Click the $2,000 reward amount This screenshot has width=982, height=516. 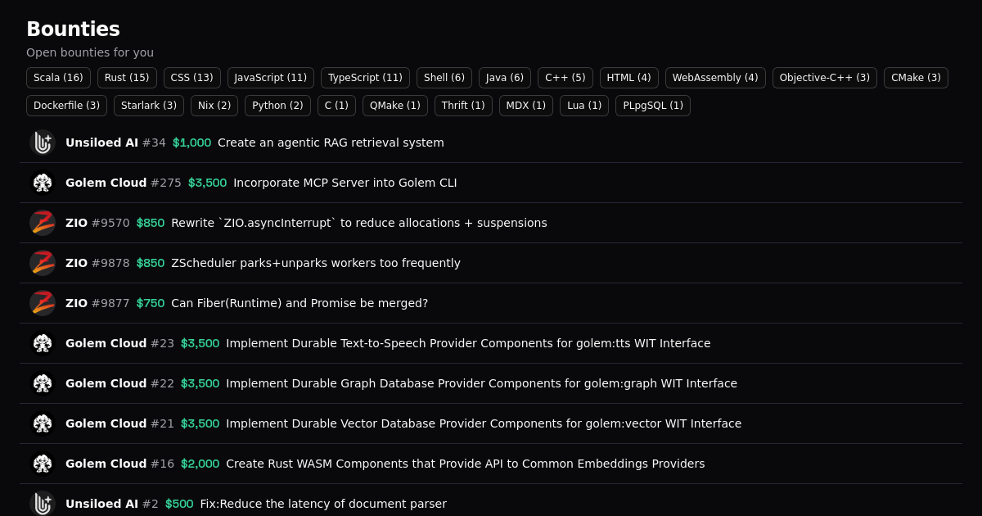tap(200, 464)
